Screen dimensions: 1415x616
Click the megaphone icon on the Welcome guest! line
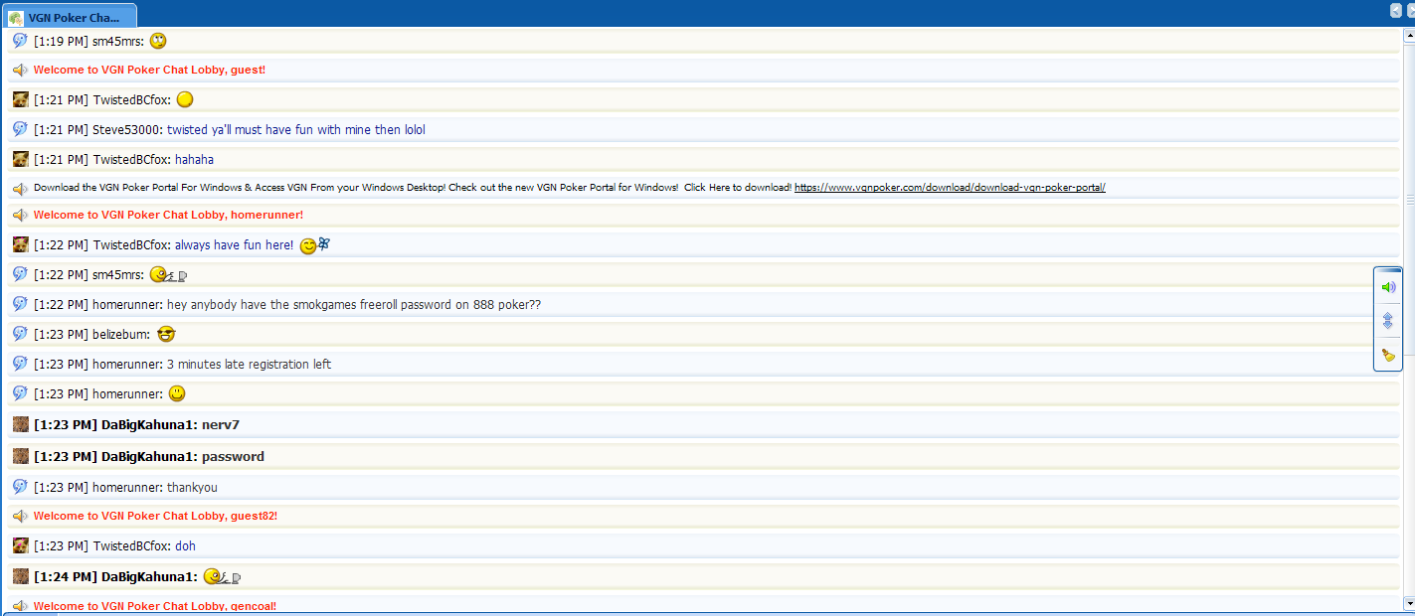click(20, 71)
